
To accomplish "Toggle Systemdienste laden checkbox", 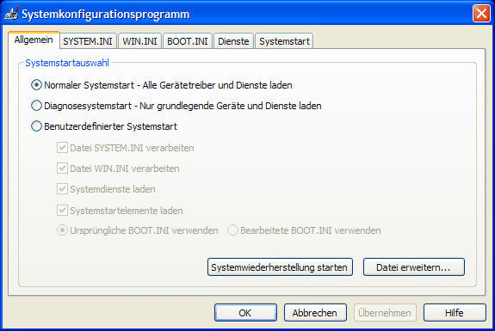I will tap(62, 189).
